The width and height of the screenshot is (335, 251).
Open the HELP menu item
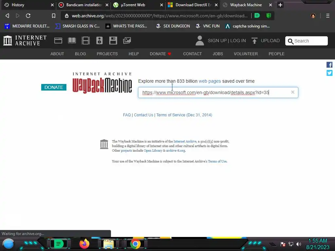pos(133,54)
